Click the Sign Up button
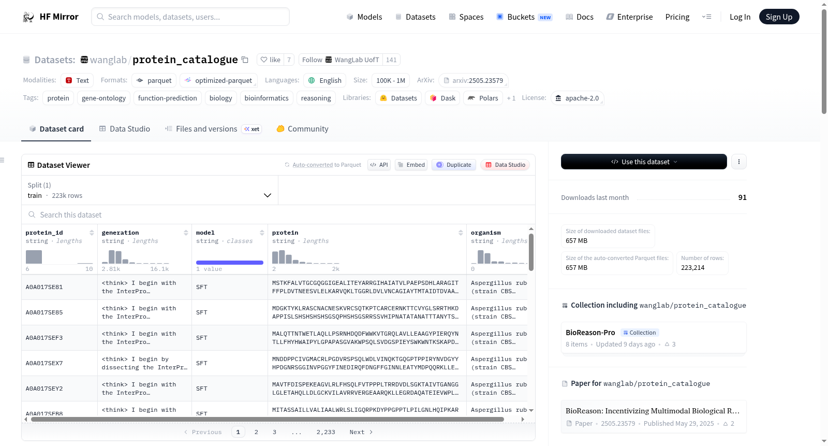Viewport: 828px width, 446px height. pos(779,17)
